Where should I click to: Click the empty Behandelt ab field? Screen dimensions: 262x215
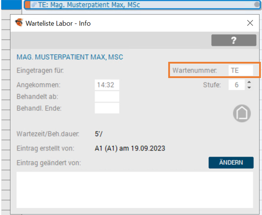[107, 96]
